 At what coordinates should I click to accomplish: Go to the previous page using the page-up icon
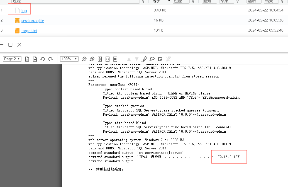click(27, 59)
